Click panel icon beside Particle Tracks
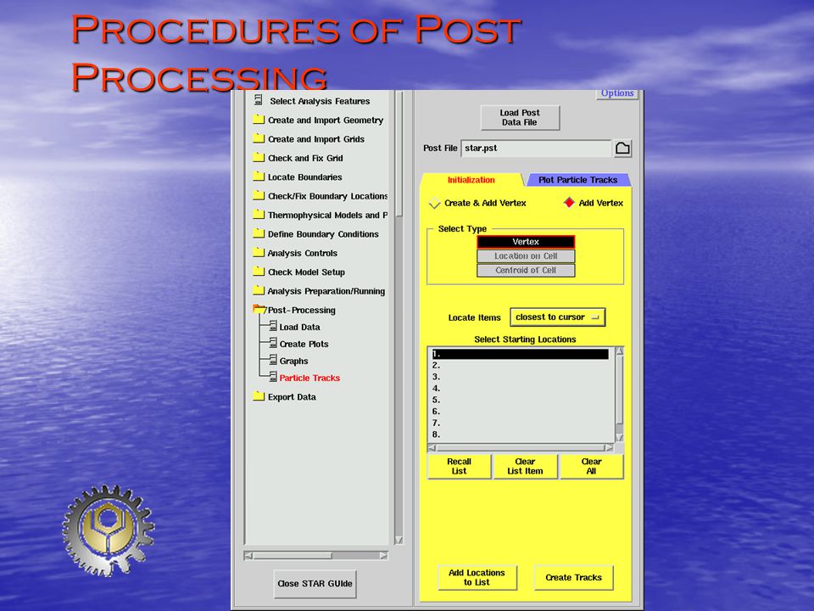This screenshot has height=611, width=814. point(273,377)
